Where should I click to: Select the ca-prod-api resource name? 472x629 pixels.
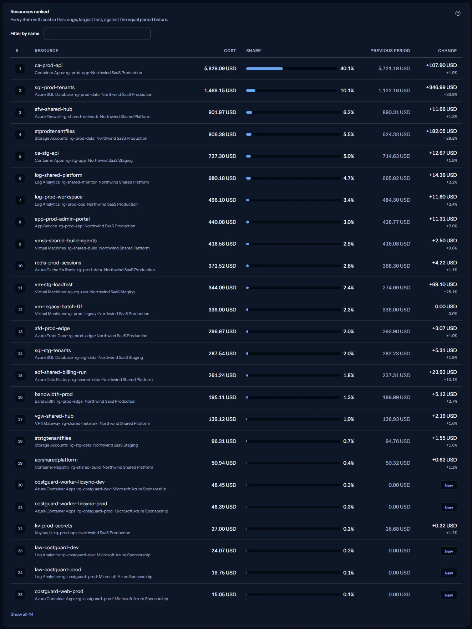[49, 65]
